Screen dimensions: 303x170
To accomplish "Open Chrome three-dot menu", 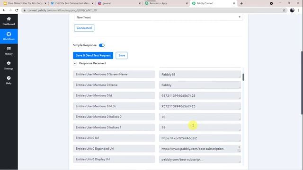I will pos(299,10).
